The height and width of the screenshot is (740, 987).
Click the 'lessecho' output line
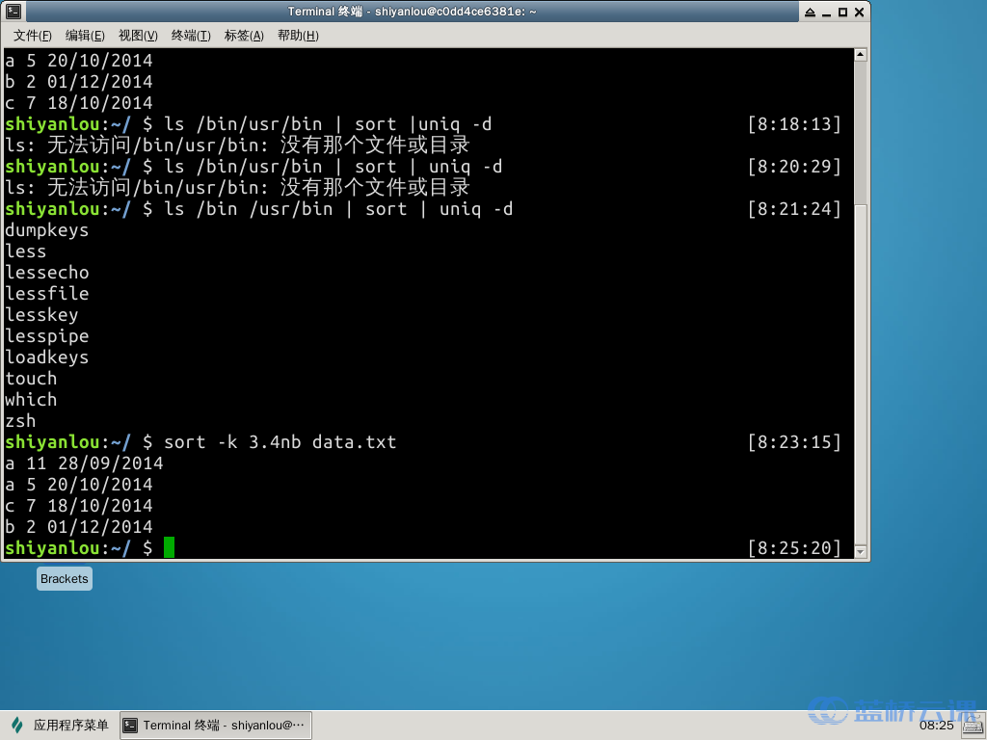[x=46, y=273]
